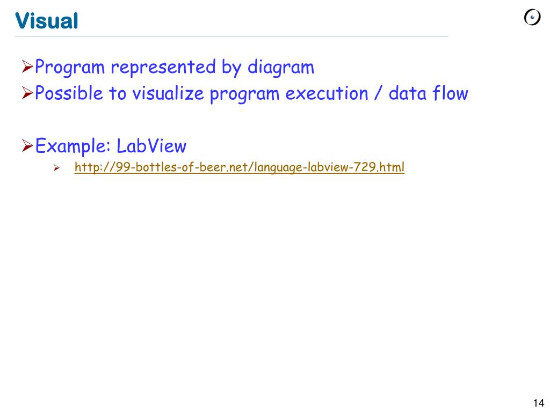Click the circular eye logo icon
Image resolution: width=550 pixels, height=412 pixels.
(x=532, y=17)
